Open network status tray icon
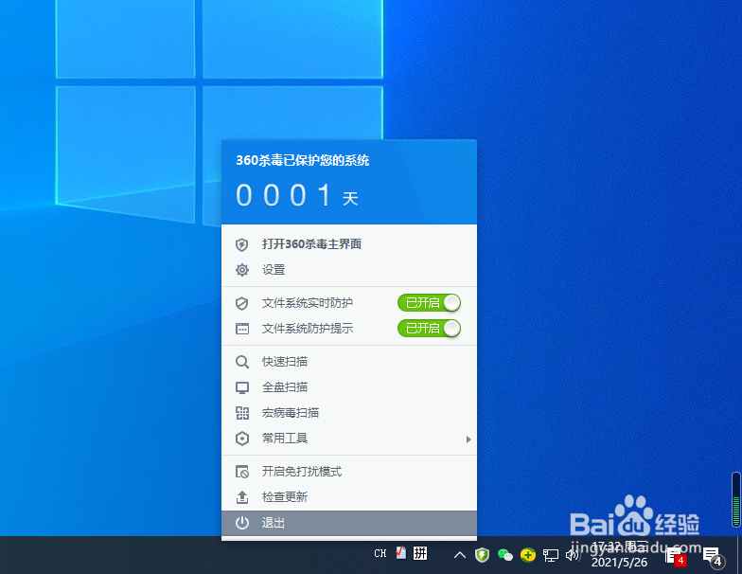The width and height of the screenshot is (742, 574). pyautogui.click(x=551, y=555)
